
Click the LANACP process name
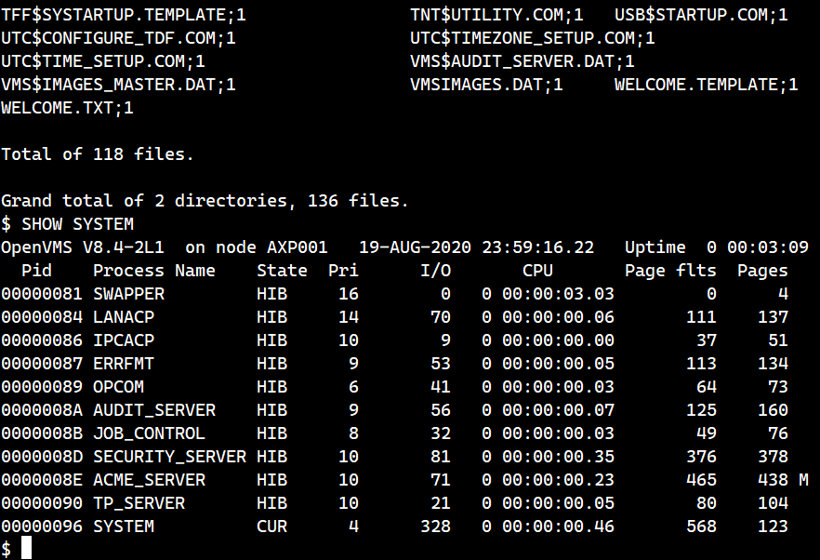[124, 317]
